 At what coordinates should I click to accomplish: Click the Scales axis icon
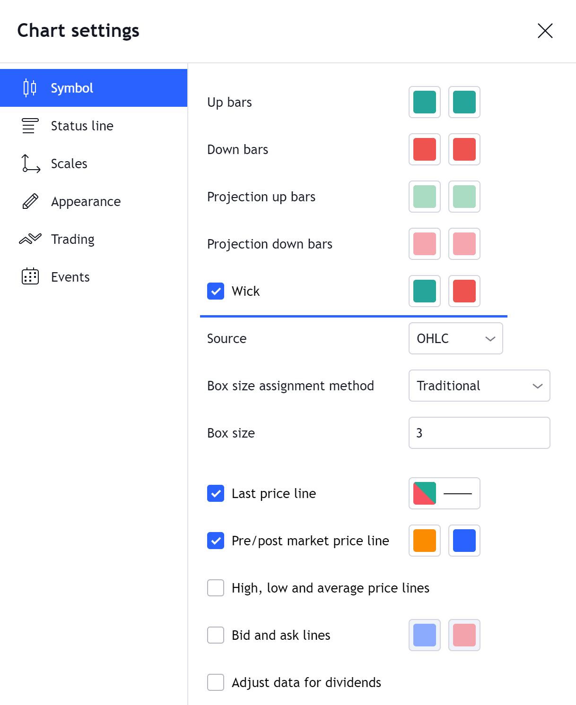(31, 163)
